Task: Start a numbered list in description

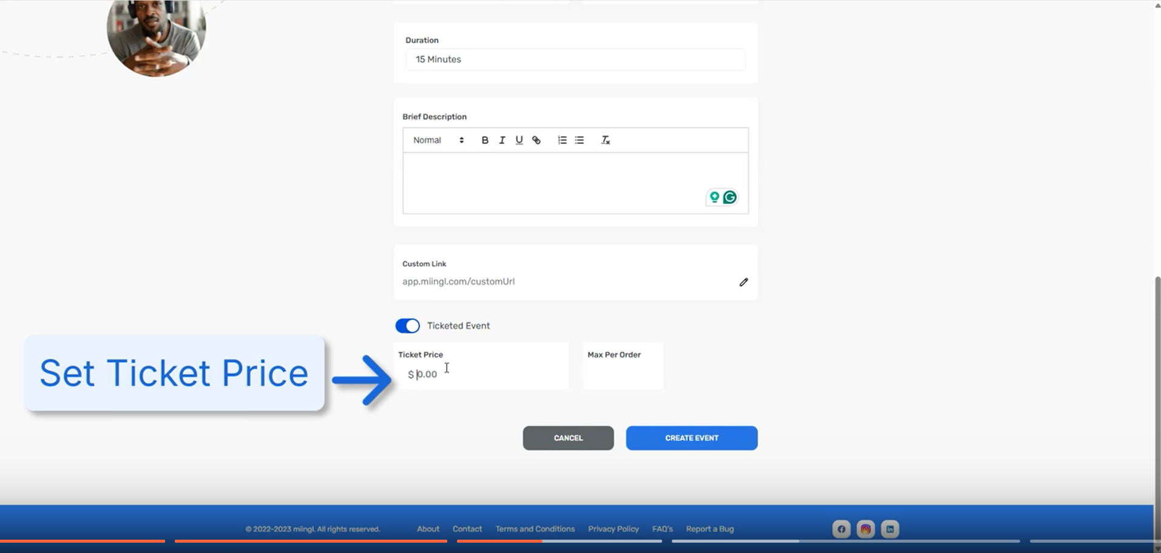Action: coord(562,140)
